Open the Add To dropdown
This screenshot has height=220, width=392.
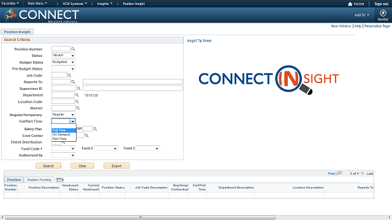tap(362, 15)
